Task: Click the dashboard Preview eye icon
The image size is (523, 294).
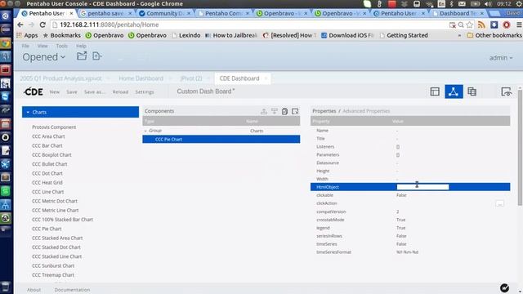Action: 507,91
